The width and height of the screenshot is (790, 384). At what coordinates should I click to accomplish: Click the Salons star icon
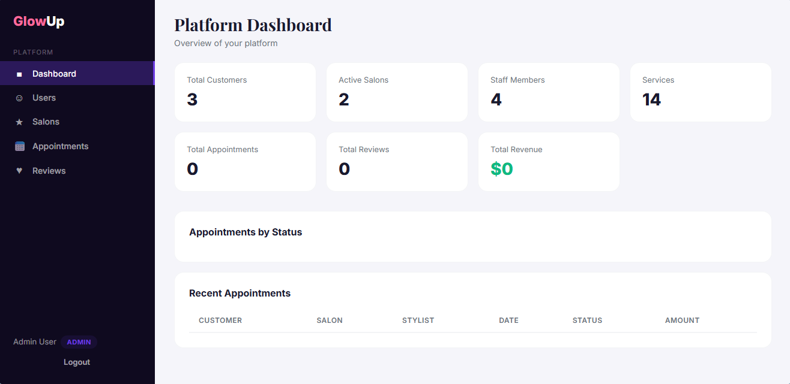click(19, 122)
